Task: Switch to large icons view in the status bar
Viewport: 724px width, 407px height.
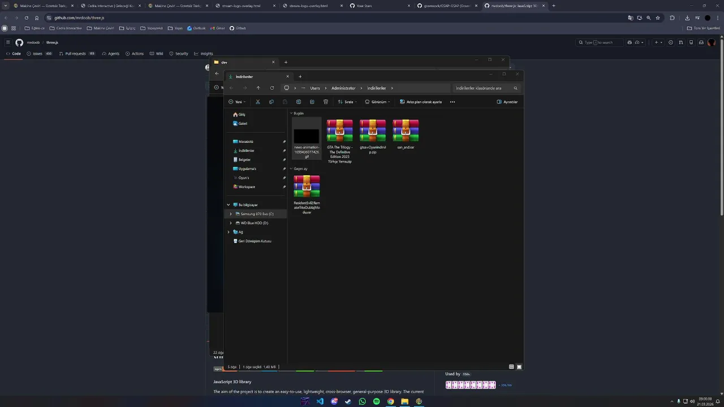Action: (519, 367)
